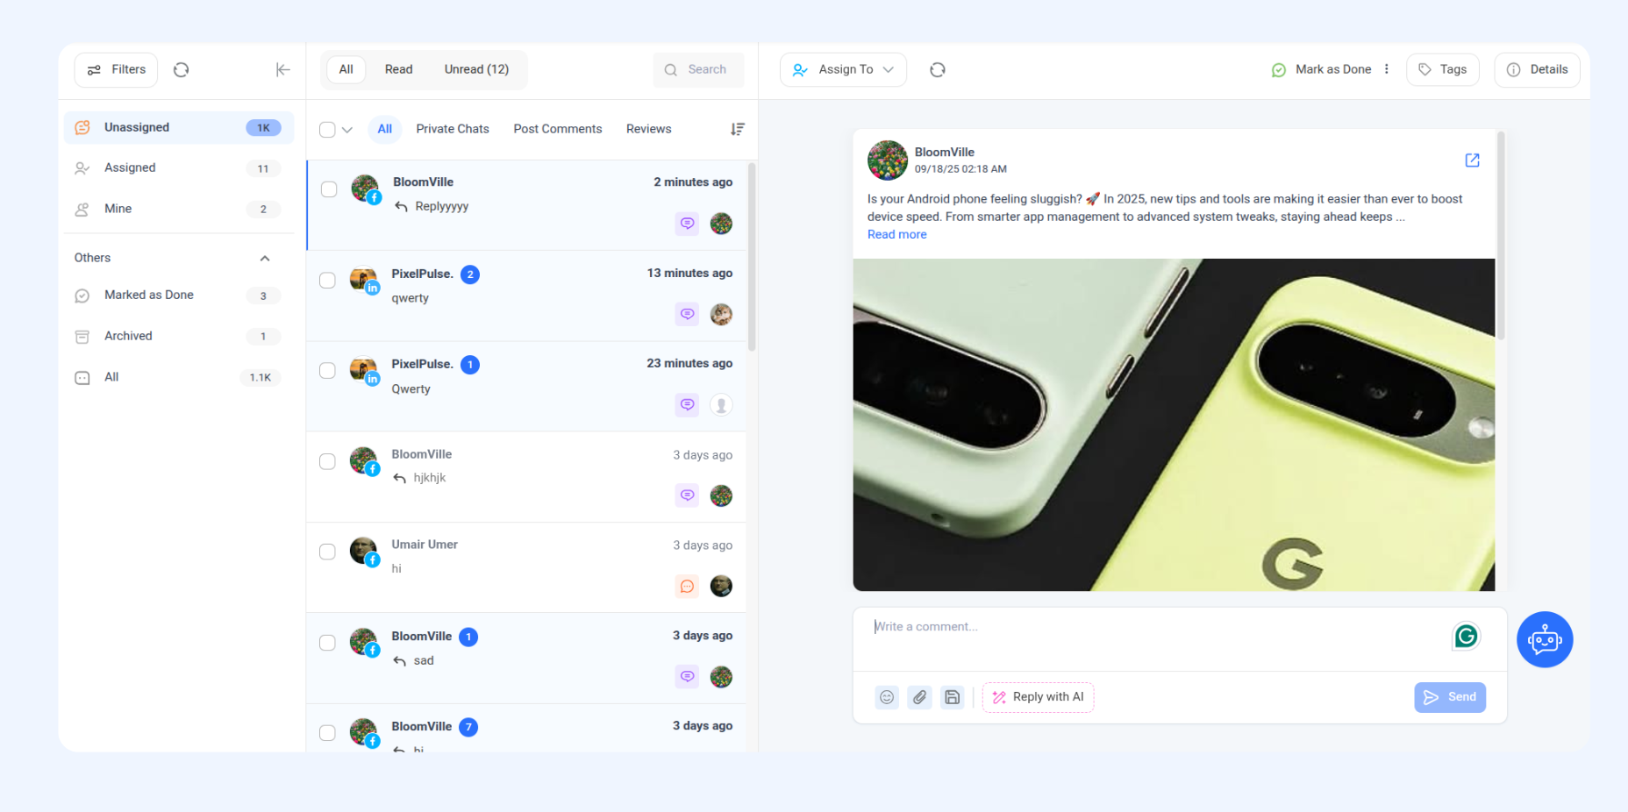Open the All conversations folder
The height and width of the screenshot is (812, 1628).
pyautogui.click(x=179, y=377)
